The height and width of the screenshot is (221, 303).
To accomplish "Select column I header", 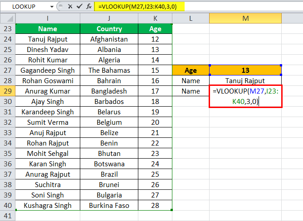I will (48, 19).
